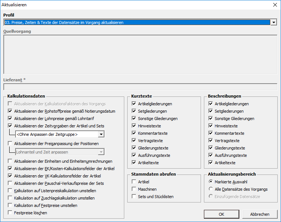
Task: Disable 'Aktualisieren der Lohnpreise gemäß Lohntarif'
Action: click(x=10, y=119)
